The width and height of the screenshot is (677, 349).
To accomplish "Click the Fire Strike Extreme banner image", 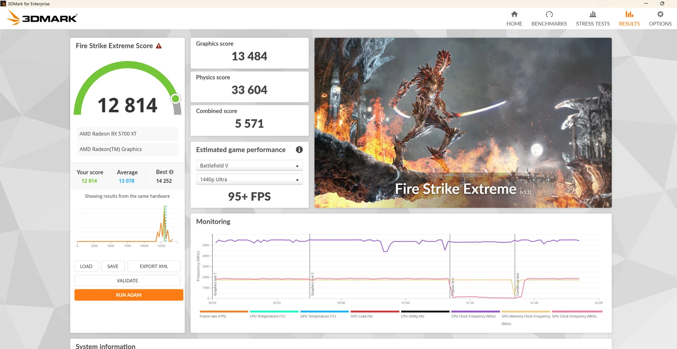I will [x=463, y=123].
